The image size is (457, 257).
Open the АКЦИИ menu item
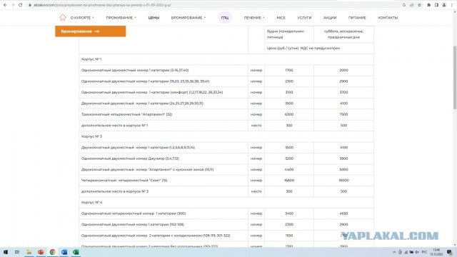coord(330,18)
